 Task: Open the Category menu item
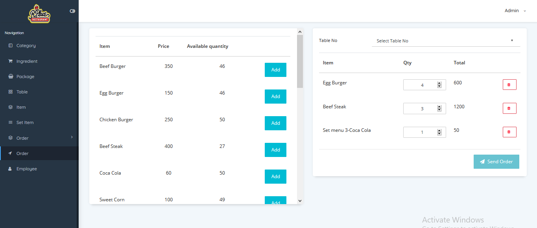(26, 46)
